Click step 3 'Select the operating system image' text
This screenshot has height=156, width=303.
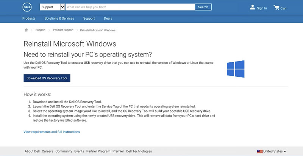pos(122,111)
